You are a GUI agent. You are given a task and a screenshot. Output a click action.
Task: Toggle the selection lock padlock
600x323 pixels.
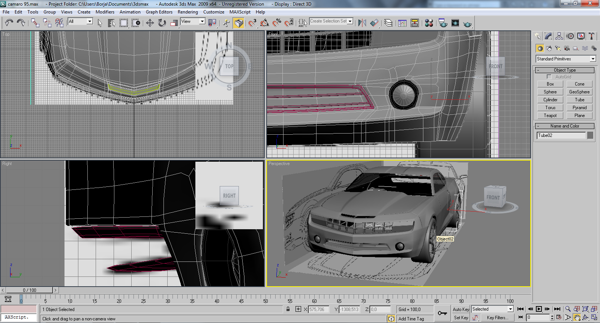pos(288,309)
